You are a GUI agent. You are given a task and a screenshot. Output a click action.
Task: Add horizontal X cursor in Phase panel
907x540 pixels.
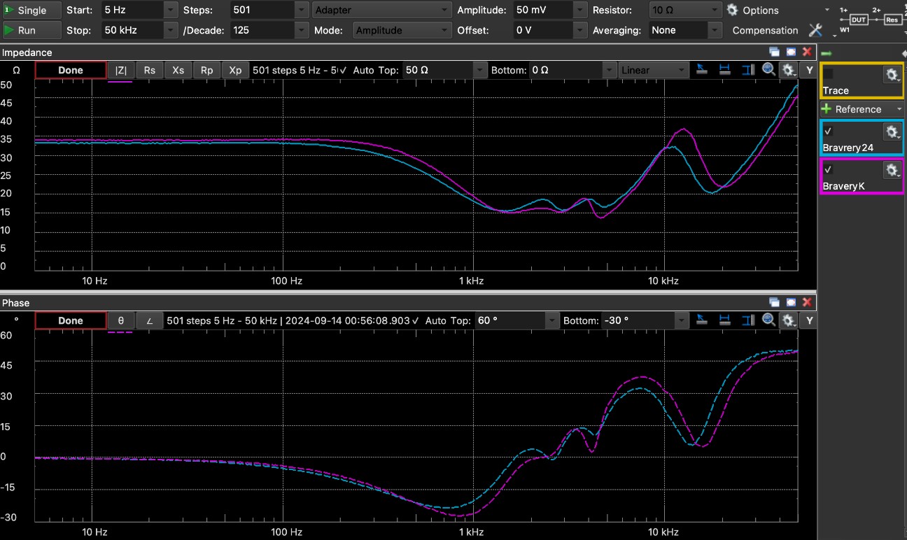click(x=725, y=320)
